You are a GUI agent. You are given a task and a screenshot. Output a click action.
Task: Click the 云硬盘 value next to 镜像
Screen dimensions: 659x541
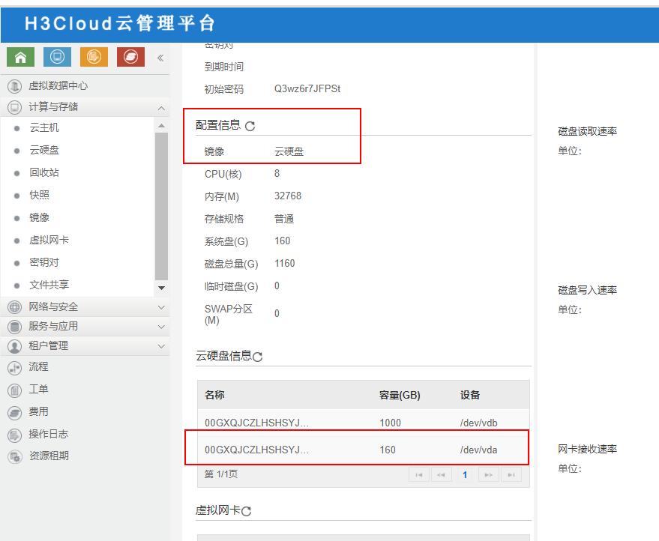(289, 151)
